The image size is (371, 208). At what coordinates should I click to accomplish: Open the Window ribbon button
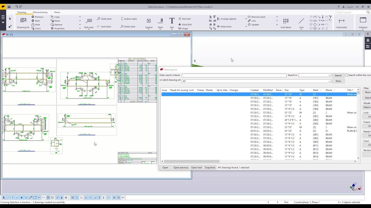[363, 23]
